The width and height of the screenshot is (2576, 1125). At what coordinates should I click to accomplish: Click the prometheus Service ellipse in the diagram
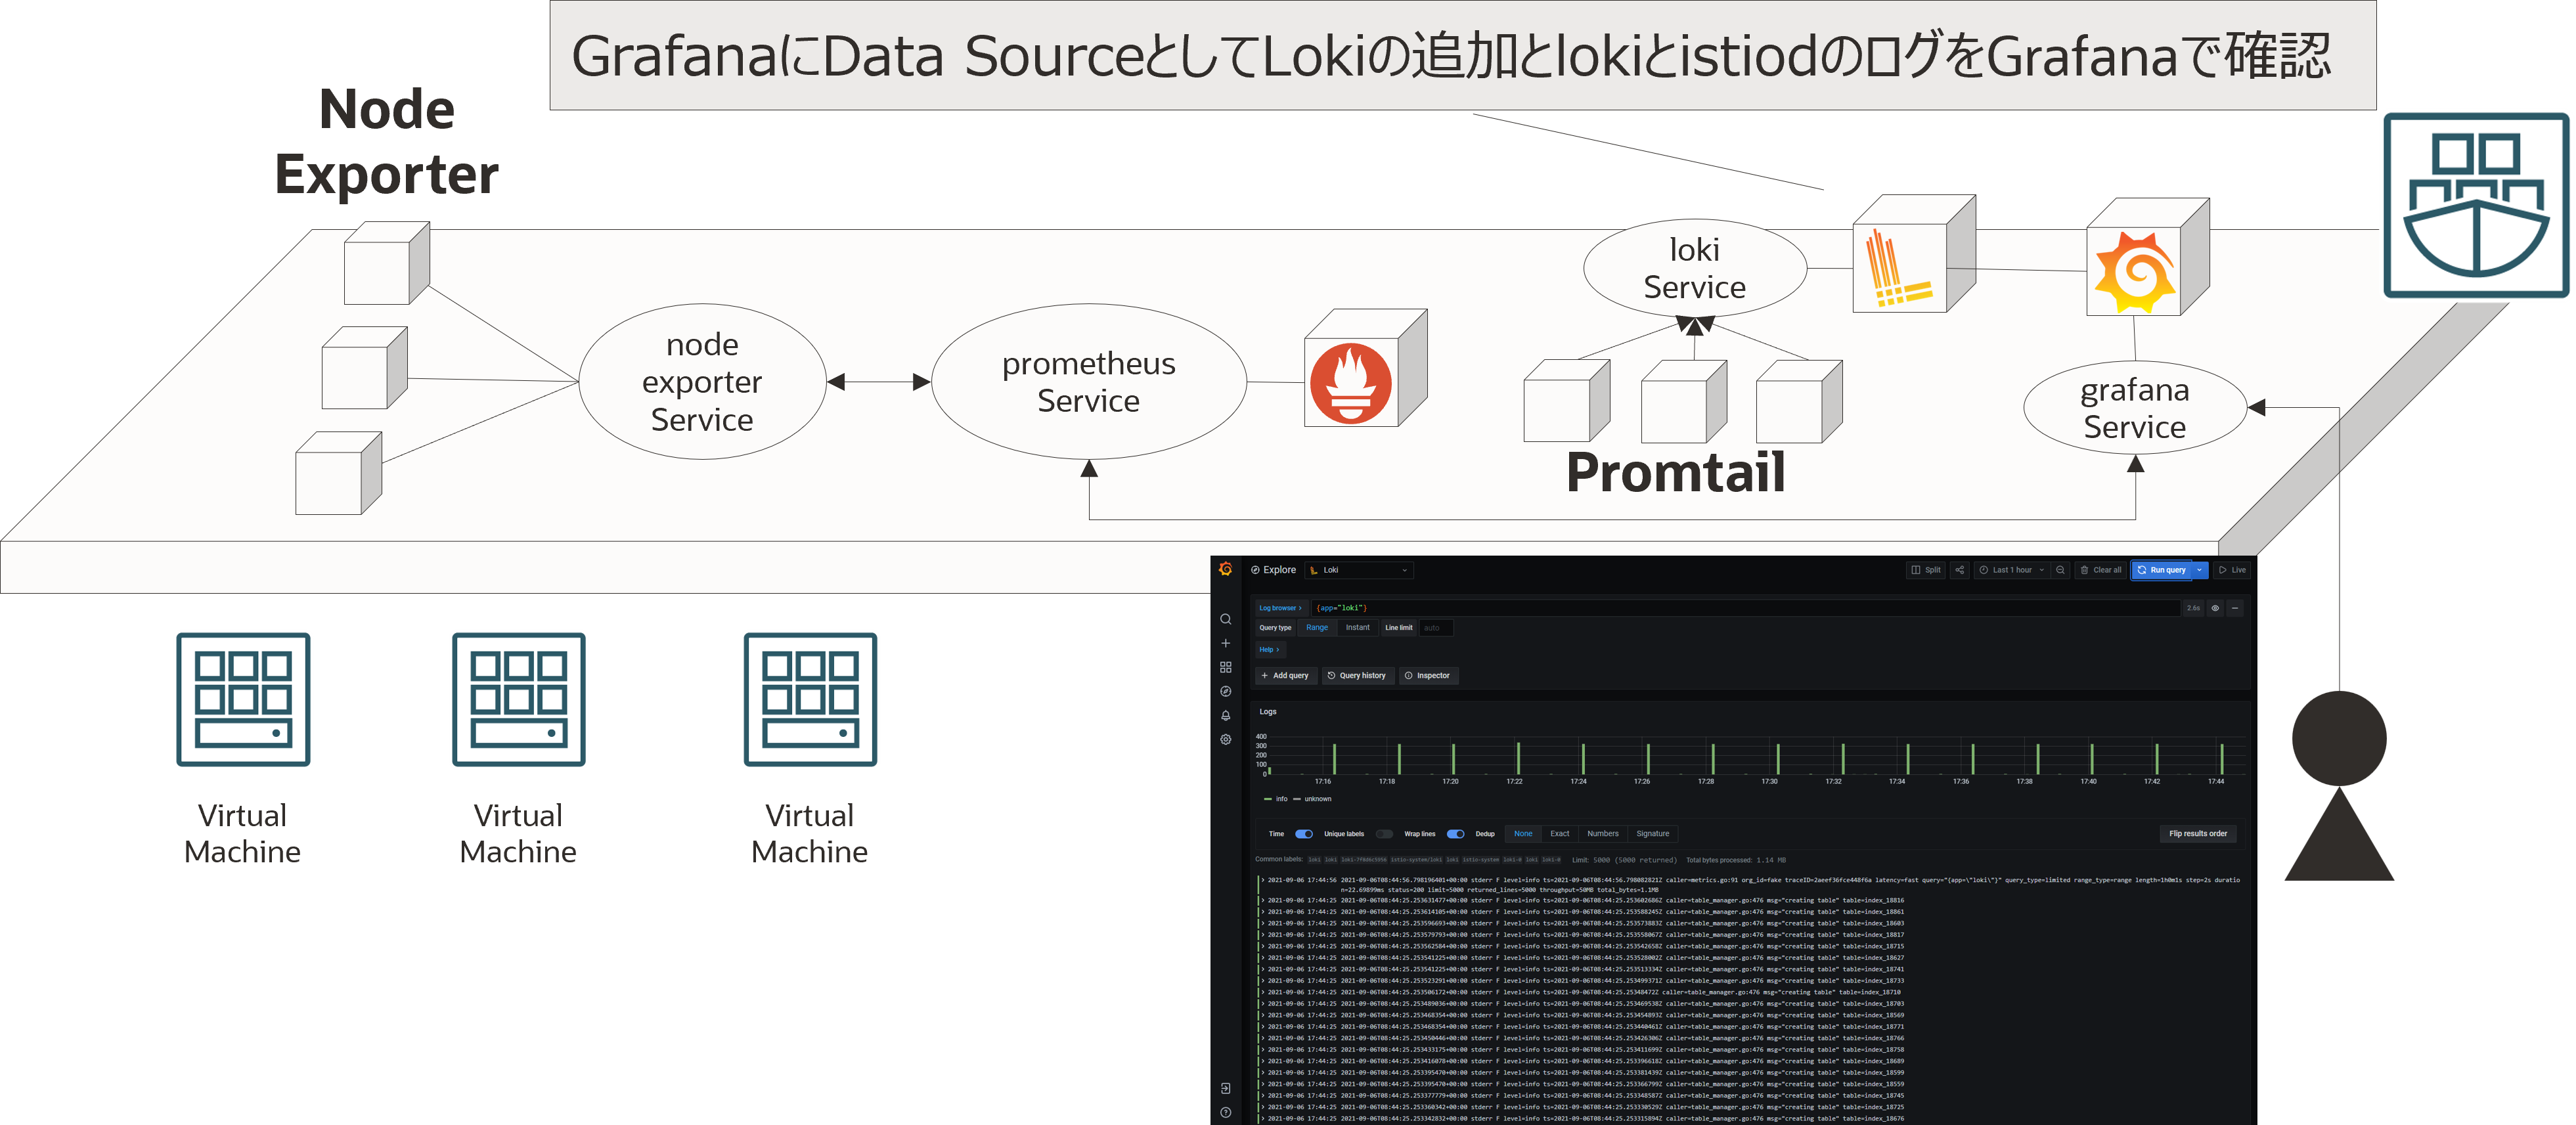click(1088, 382)
